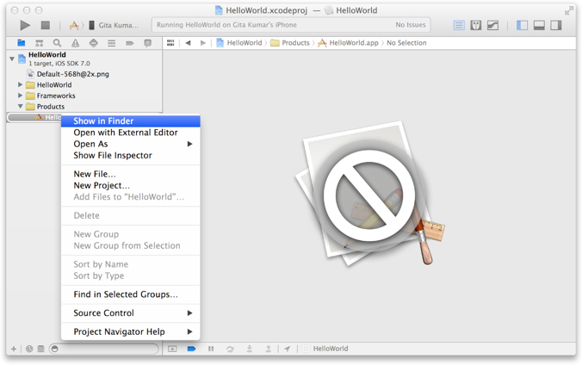Viewport: 582px width, 365px height.
Task: Open the Debug navigator icon
Action: pyautogui.click(x=111, y=43)
